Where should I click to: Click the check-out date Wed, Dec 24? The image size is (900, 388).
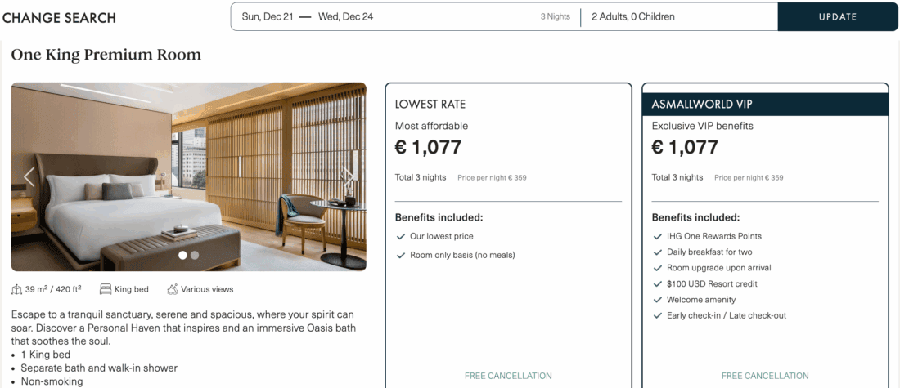point(345,16)
